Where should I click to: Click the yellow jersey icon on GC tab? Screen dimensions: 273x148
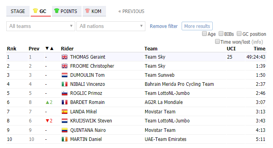tap(35, 11)
